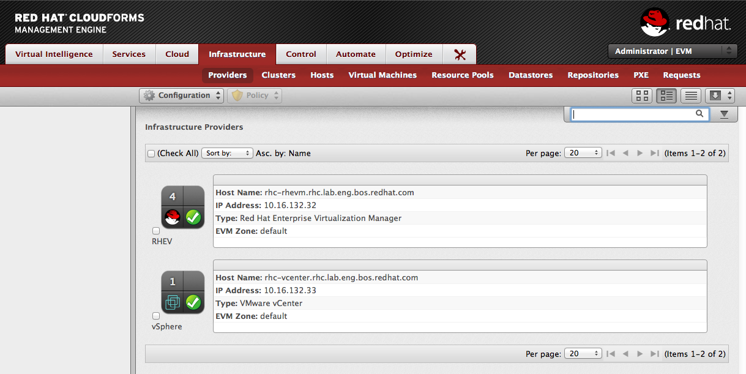Expand the advanced search arrow

(x=724, y=114)
